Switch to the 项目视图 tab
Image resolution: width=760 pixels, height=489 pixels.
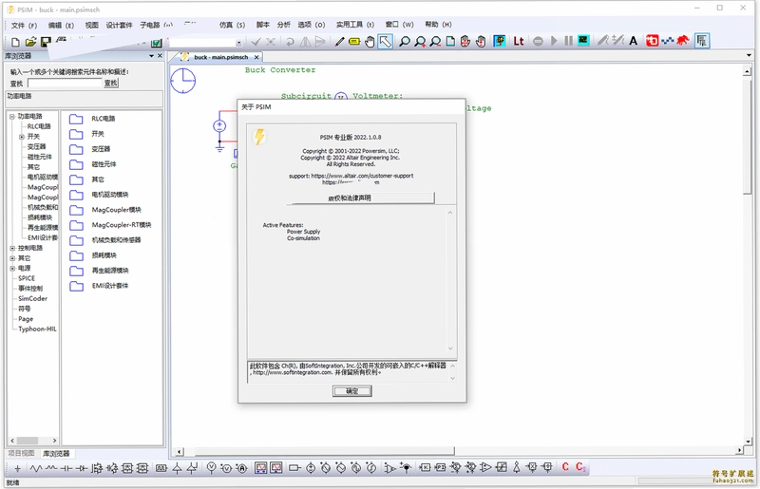21,454
